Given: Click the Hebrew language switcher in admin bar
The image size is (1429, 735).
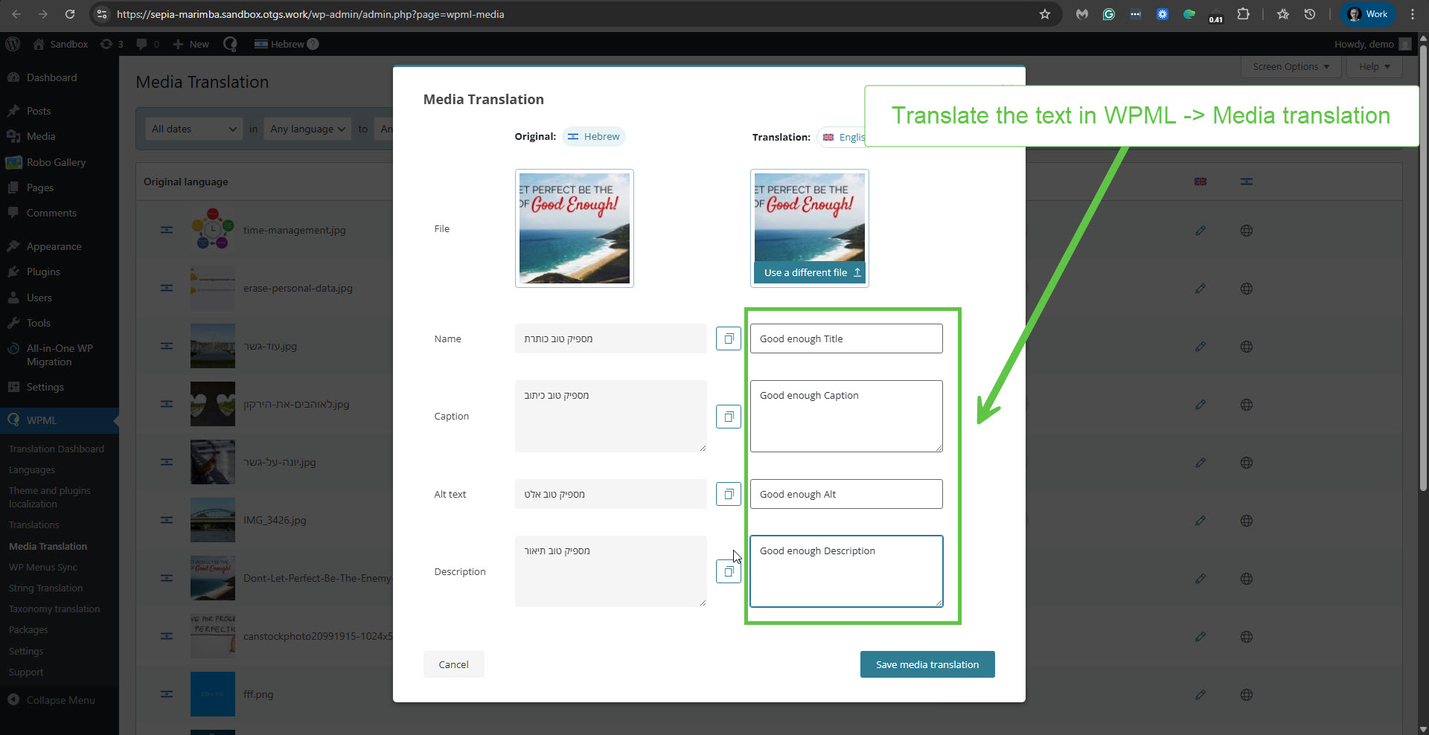Looking at the screenshot, I should [x=287, y=44].
